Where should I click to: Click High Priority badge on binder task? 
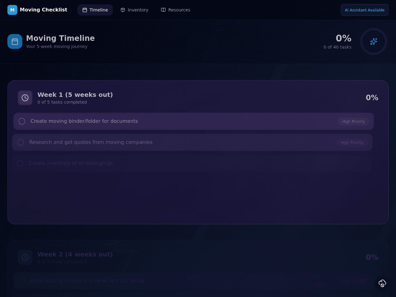tap(354, 122)
